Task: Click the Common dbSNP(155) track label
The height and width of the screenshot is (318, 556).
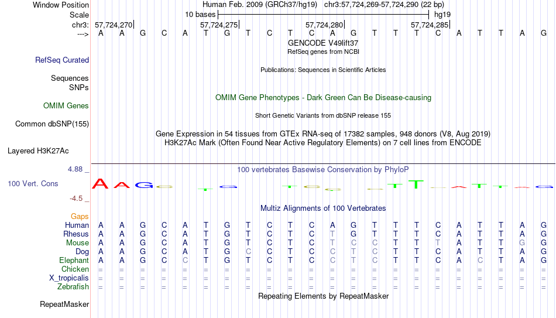Action: tap(52, 124)
